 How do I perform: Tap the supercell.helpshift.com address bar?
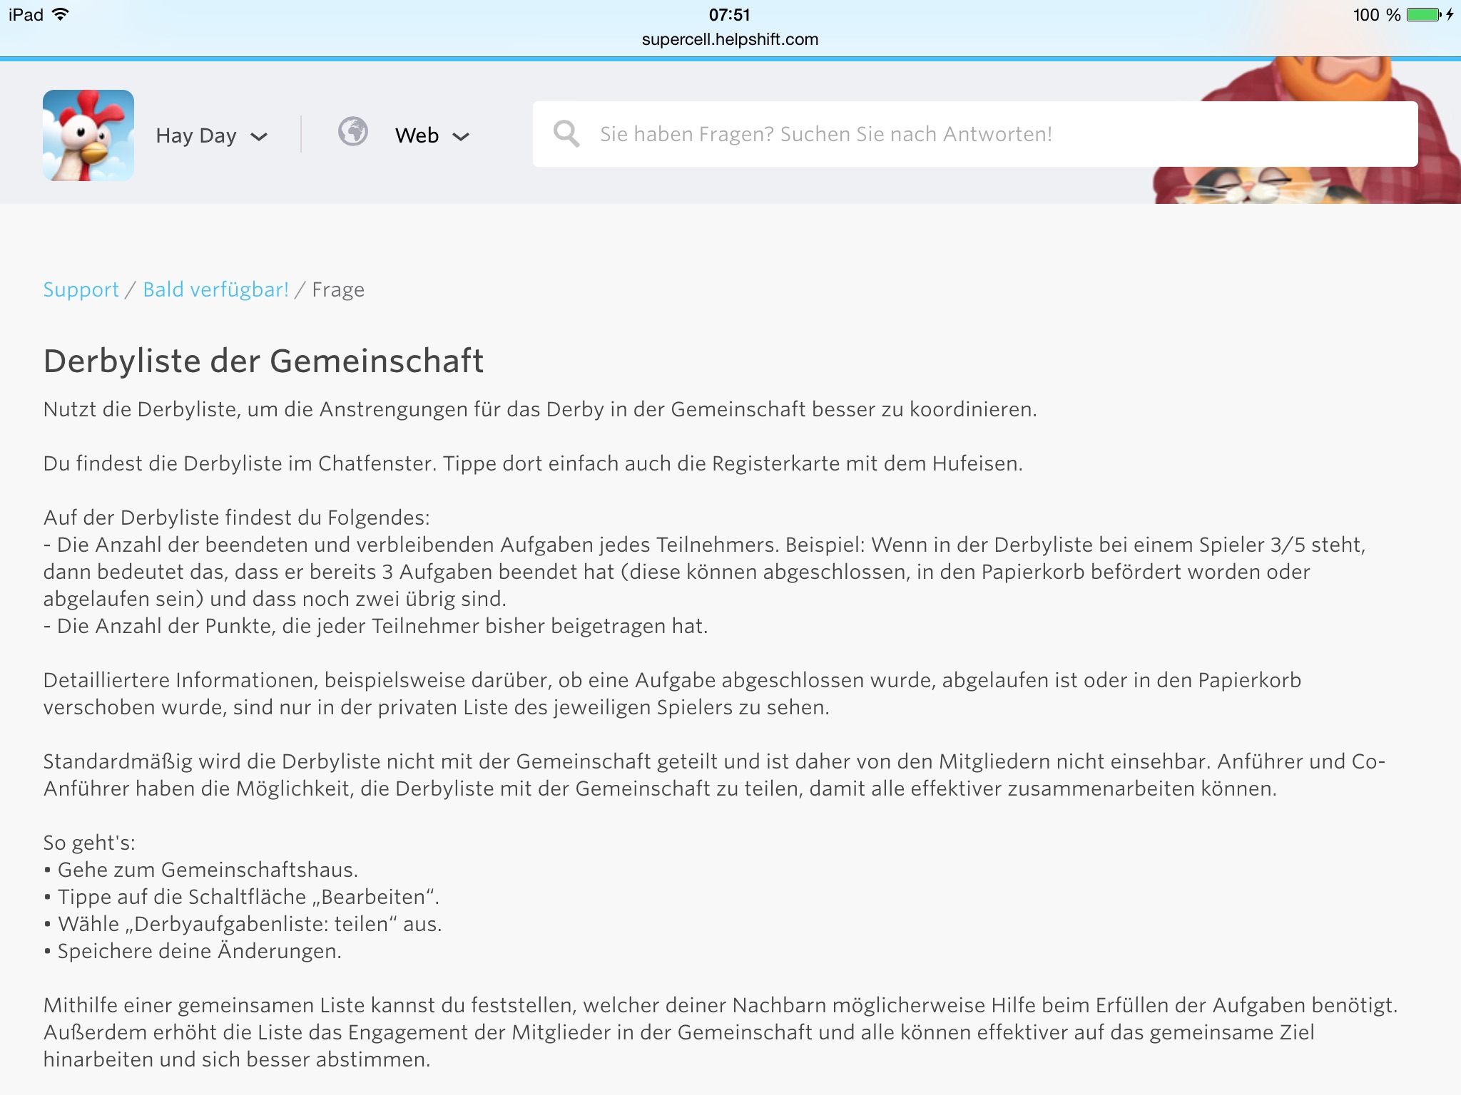point(730,39)
